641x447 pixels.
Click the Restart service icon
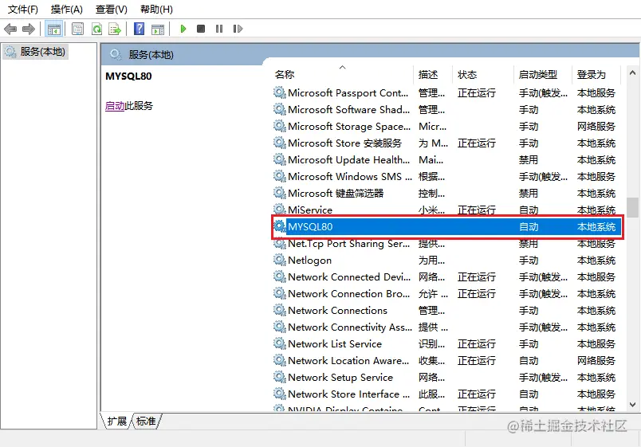(x=238, y=29)
